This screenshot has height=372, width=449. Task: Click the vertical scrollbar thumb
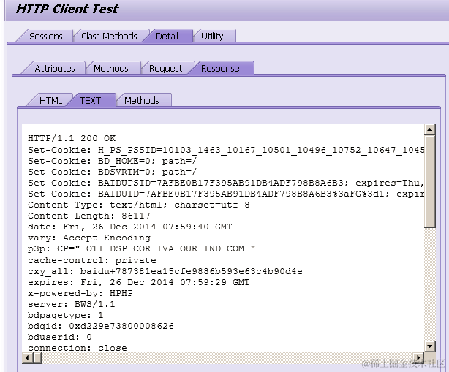click(x=430, y=181)
